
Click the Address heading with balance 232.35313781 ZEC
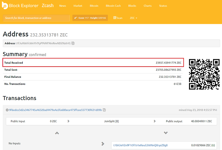(35, 34)
